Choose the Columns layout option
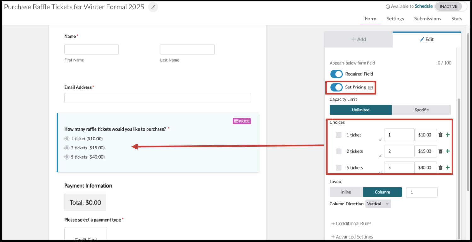Screen dimensions: 472x242 (x=383, y=192)
